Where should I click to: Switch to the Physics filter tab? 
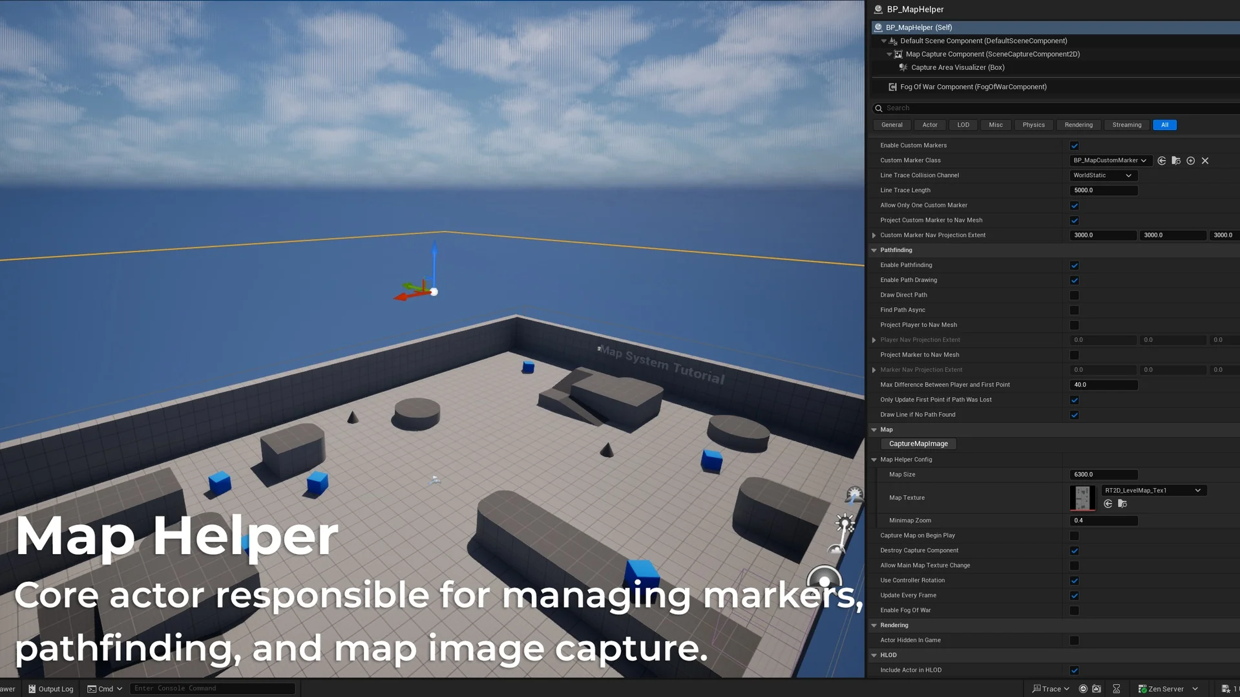(1033, 125)
